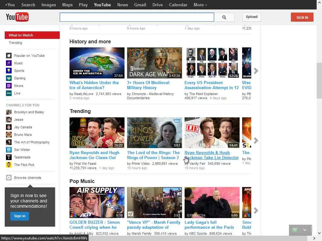The width and height of the screenshot is (322, 241).
Task: Open the Ser Winter channel avatar
Action: pos(8,150)
